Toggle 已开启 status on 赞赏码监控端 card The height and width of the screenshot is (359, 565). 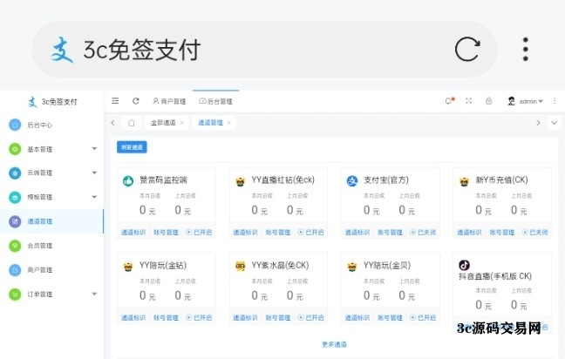[199, 233]
